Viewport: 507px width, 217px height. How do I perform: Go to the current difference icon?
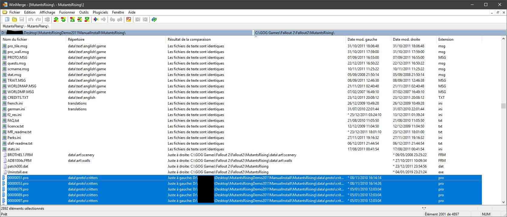80,20
